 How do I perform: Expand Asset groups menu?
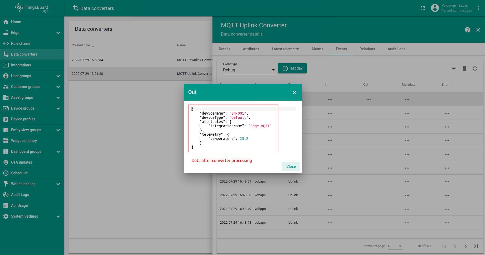pyautogui.click(x=58, y=98)
